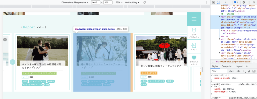Screen dimensions: 257x99
Task: Click heart icon on the partially visible leftmost card
Action: tap(5, 39)
